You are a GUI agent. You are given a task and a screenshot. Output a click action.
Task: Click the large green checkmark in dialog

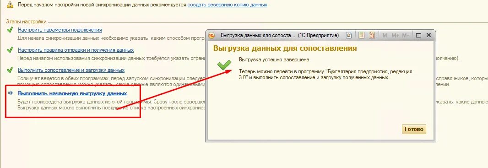[x=224, y=65]
